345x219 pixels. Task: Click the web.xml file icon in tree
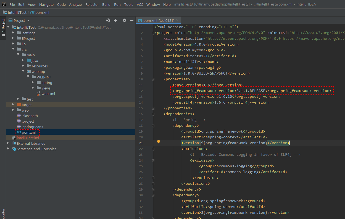(x=39, y=94)
